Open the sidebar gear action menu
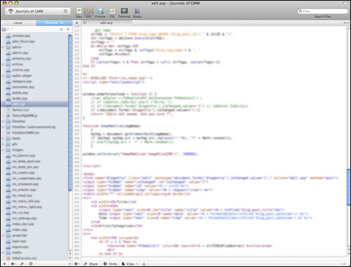 click(x=13, y=263)
